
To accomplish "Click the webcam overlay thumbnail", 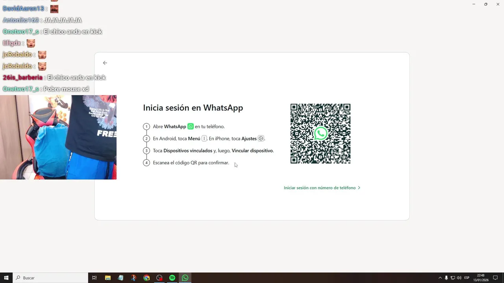I will [x=58, y=137].
